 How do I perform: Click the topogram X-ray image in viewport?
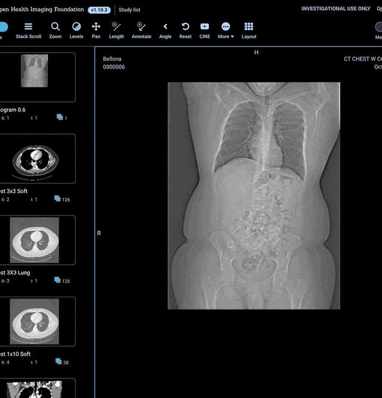(254, 195)
